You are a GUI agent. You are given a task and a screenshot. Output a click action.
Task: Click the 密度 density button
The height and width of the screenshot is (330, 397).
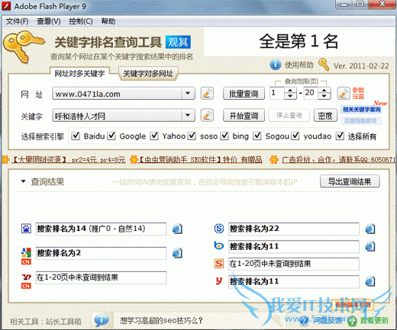(x=325, y=116)
